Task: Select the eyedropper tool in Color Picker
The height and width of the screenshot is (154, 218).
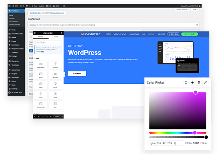Action: click(205, 82)
